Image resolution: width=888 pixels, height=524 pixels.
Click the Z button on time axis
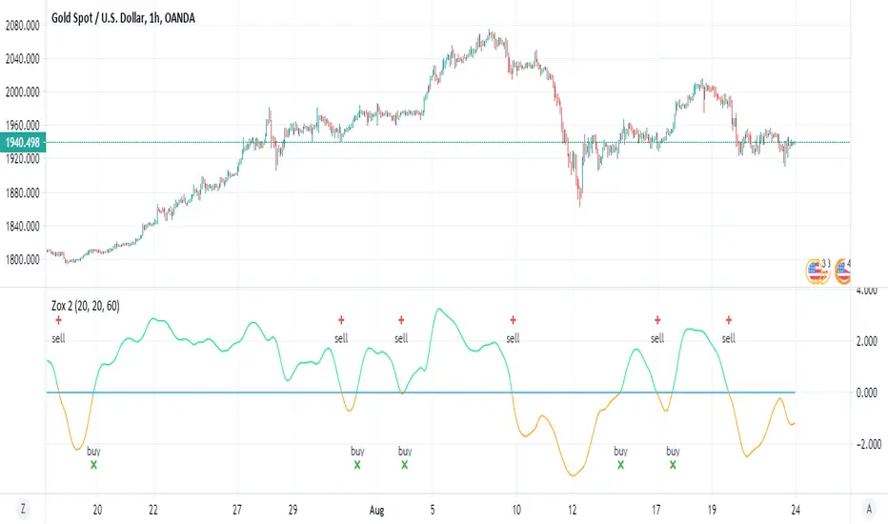tap(21, 508)
